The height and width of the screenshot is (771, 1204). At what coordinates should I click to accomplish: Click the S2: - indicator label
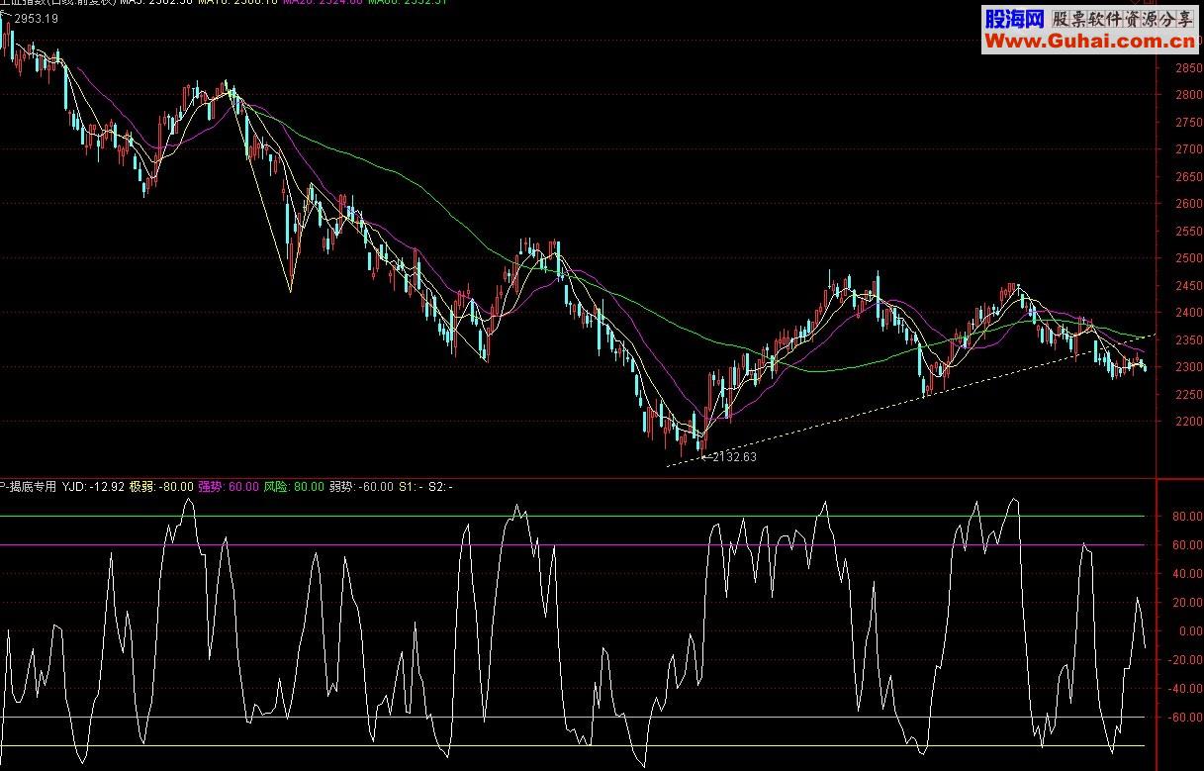coord(441,487)
